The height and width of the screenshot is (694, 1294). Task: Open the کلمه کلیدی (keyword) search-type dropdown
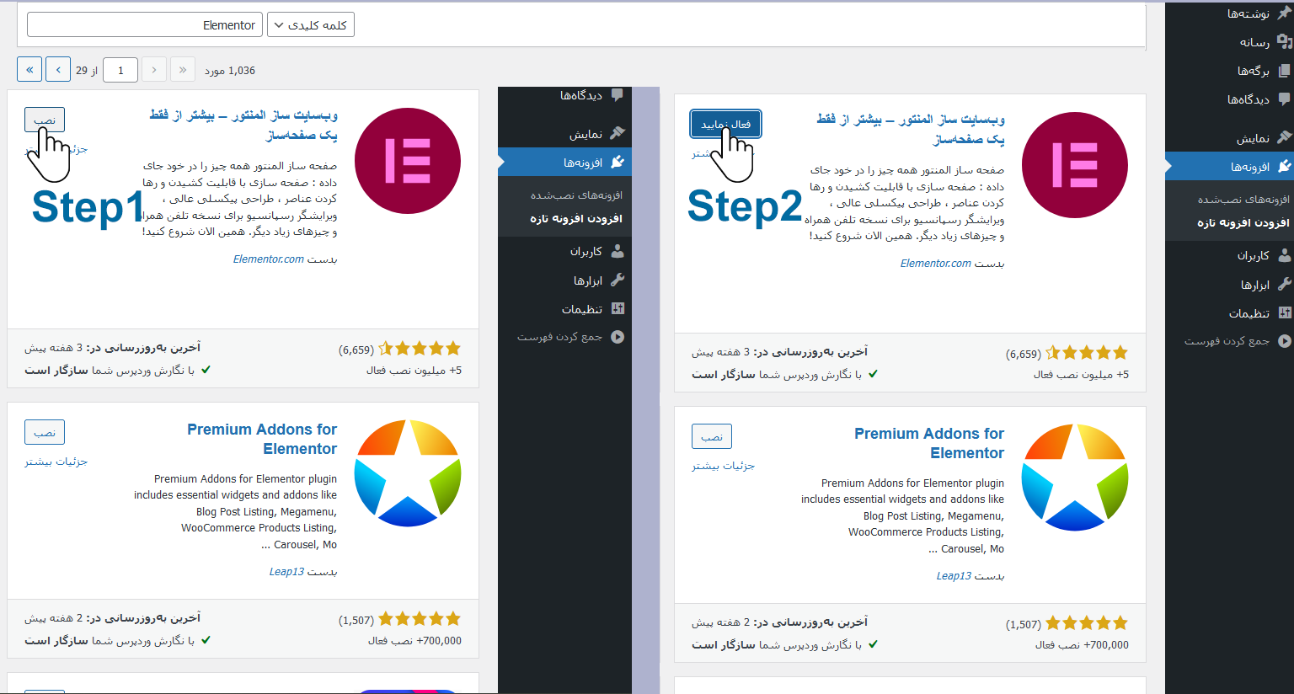click(x=311, y=24)
